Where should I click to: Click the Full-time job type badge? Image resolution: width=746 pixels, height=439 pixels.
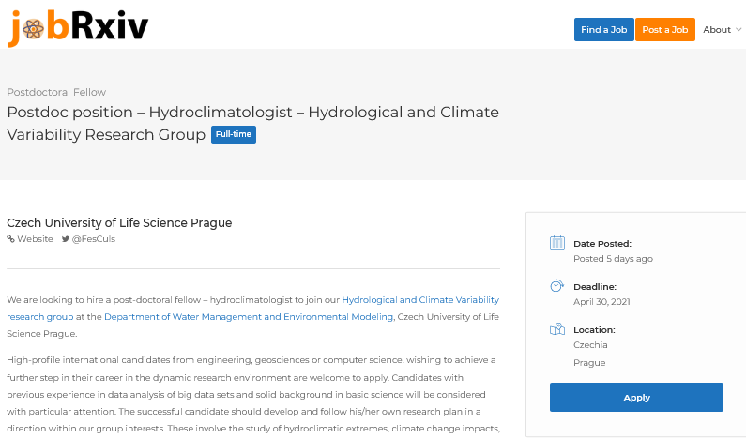point(233,134)
